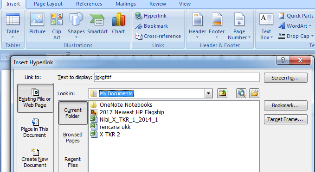Open the Clip Art pane

pyautogui.click(x=57, y=26)
